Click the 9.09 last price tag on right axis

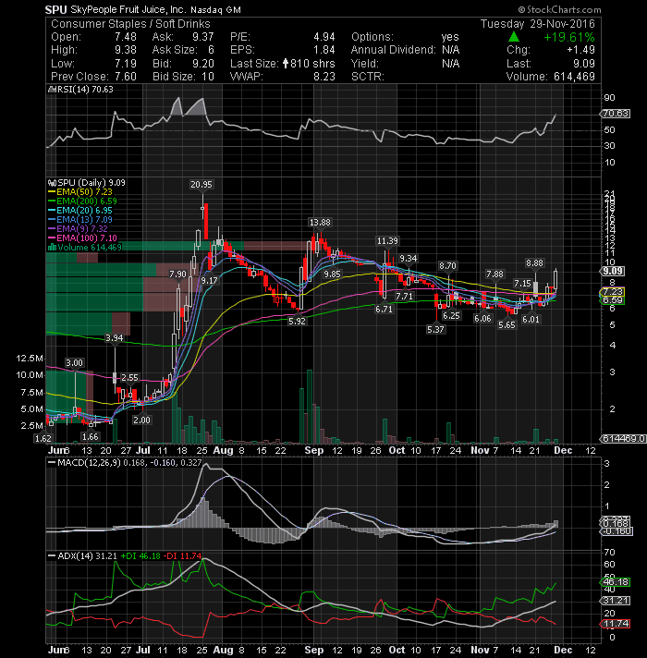613,272
